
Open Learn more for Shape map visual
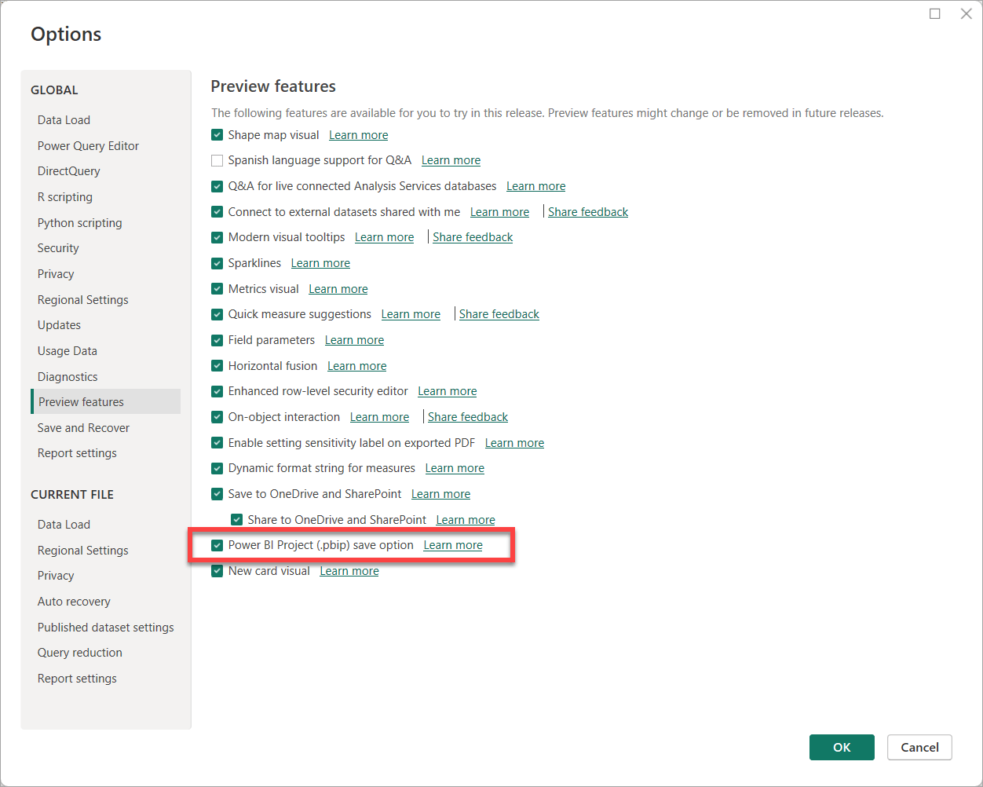(x=359, y=135)
